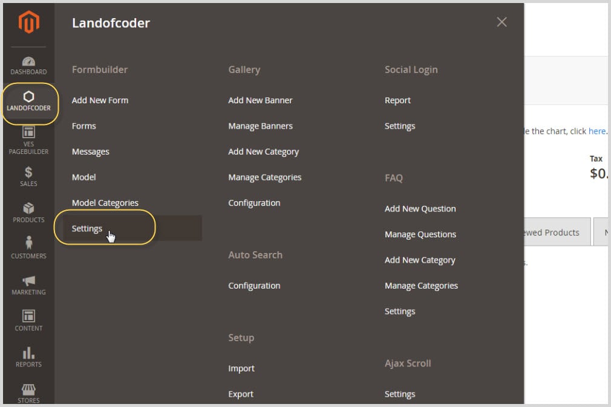Click the 'here' link beside the chart text
Image resolution: width=611 pixels, height=407 pixels.
pos(596,131)
